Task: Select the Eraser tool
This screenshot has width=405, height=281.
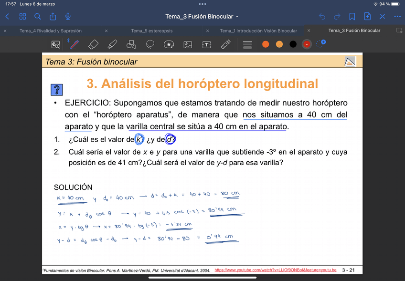Action: (x=93, y=44)
